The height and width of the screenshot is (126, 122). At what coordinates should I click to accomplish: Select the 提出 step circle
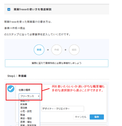click(x=74, y=50)
